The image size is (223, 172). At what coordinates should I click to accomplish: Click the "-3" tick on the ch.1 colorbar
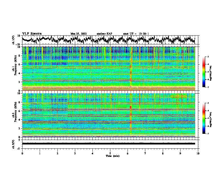[208, 56]
